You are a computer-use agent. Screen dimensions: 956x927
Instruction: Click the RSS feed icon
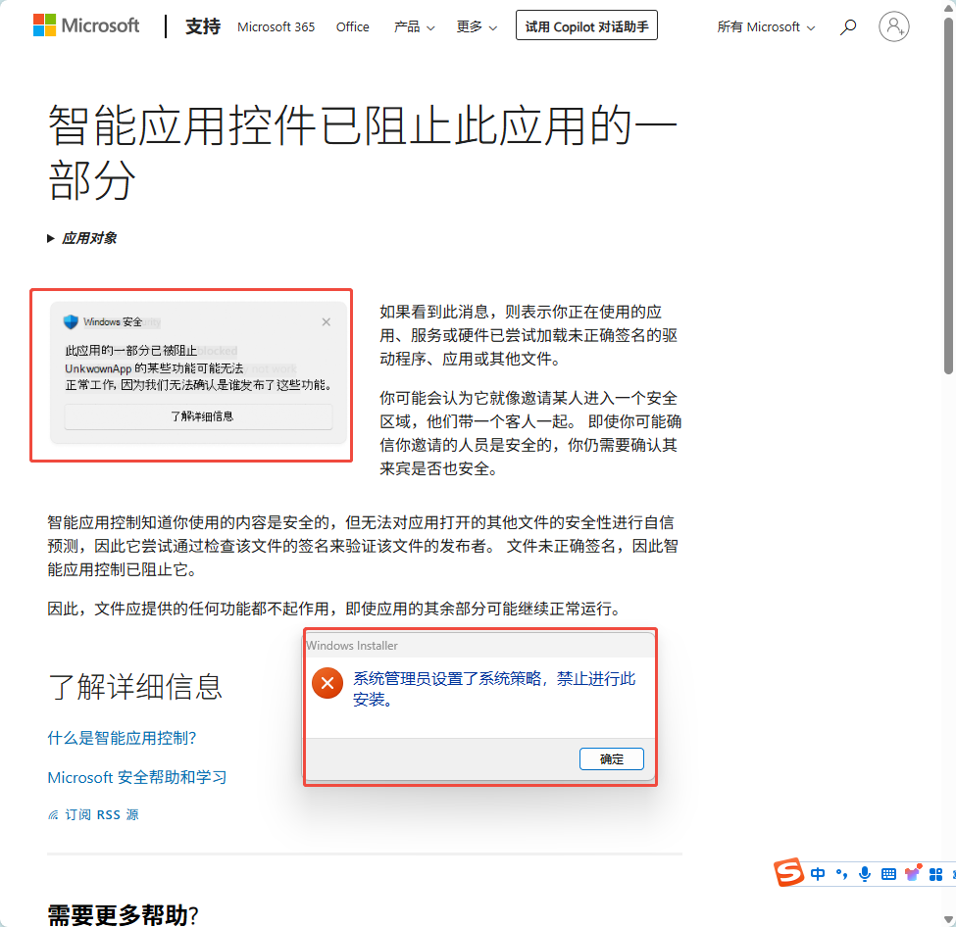[53, 815]
